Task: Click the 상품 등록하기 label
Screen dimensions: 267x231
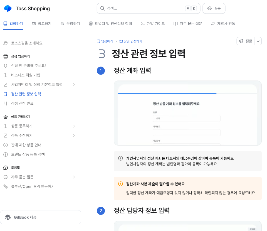Action: [22, 126]
